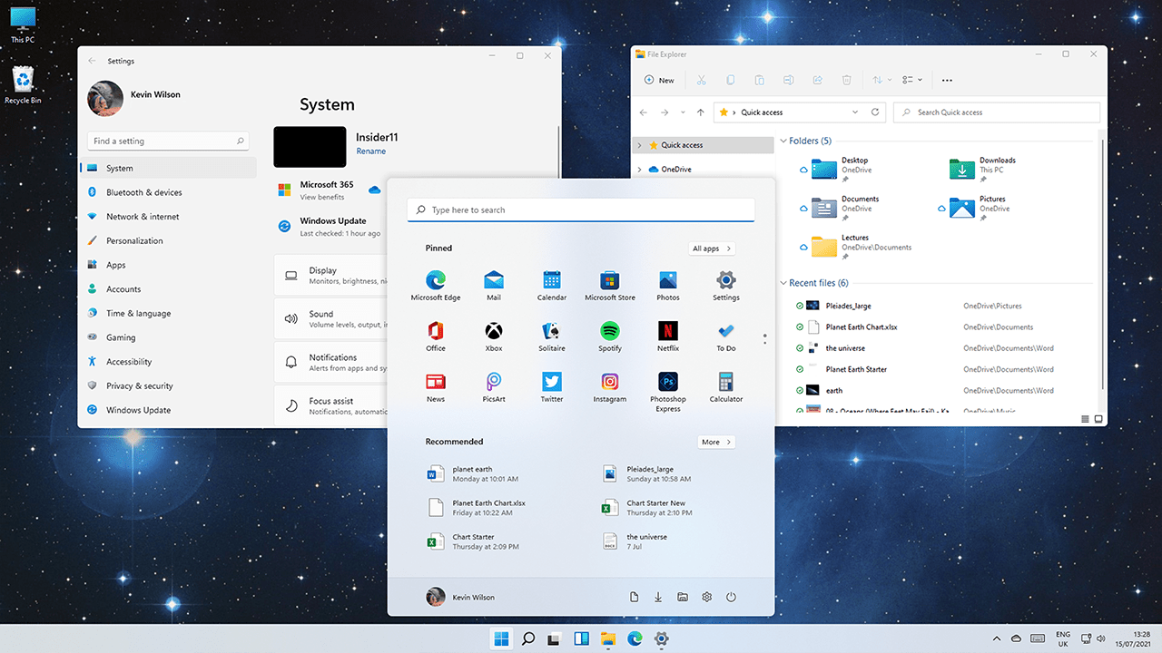This screenshot has height=653, width=1162.
Task: Expand OneDrive in the navigation pane
Action: [641, 169]
